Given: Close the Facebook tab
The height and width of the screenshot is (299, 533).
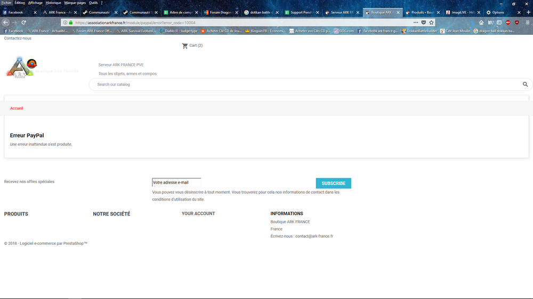Looking at the screenshot, I should pos(35,13).
